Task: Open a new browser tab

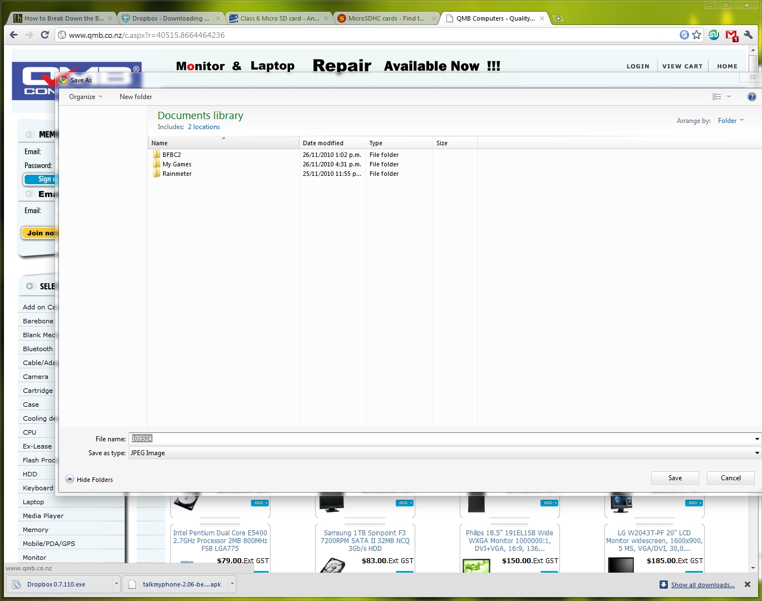Action: click(x=558, y=18)
